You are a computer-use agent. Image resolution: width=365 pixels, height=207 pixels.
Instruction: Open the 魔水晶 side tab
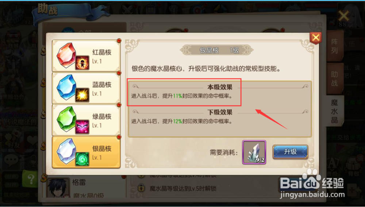pos(334,111)
